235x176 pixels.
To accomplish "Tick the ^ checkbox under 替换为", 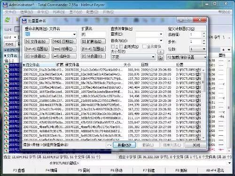I will tap(113, 46).
